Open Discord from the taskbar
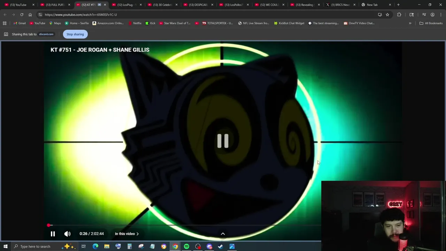The image size is (446, 251). point(209,246)
